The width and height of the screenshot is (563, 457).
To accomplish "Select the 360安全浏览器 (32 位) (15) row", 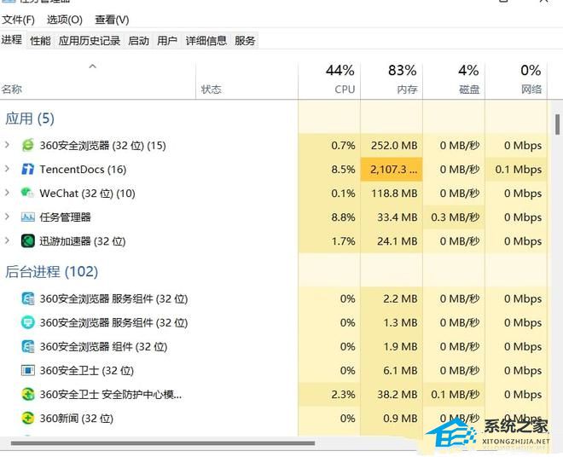I will (x=274, y=146).
